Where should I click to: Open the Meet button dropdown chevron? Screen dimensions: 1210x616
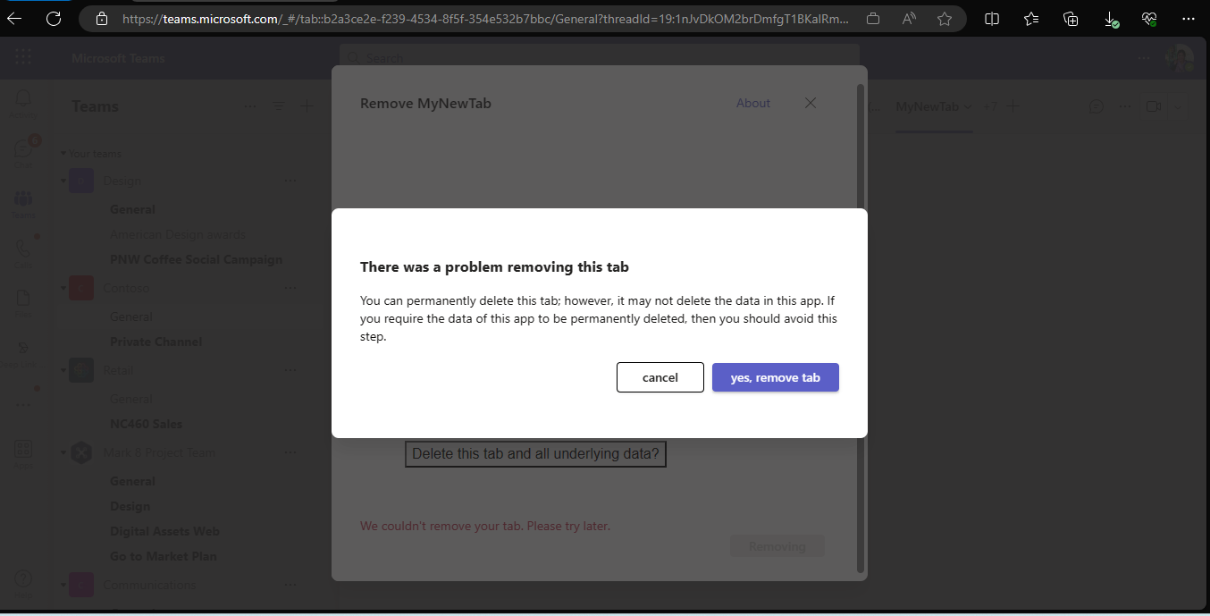[1176, 105]
